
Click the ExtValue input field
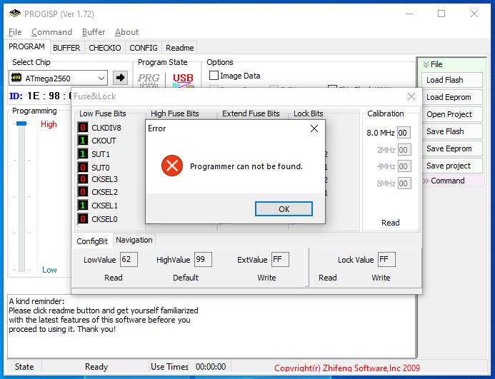pos(280,259)
